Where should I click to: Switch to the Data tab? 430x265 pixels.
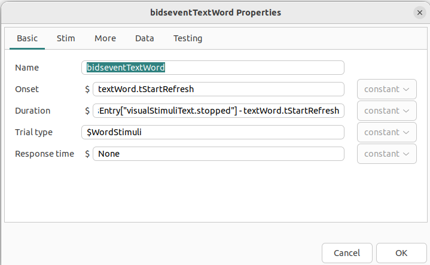click(x=145, y=38)
